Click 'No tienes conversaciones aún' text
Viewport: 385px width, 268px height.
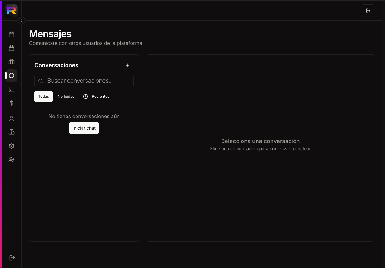[84, 116]
